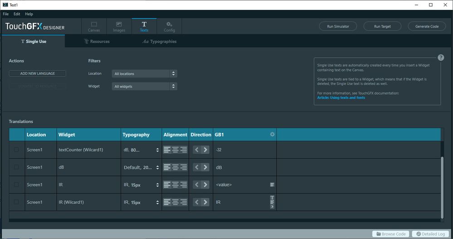The width and height of the screenshot is (453, 239).
Task: Select the IR (Wilcard1) row checkbox
Action: pyautogui.click(x=16, y=202)
